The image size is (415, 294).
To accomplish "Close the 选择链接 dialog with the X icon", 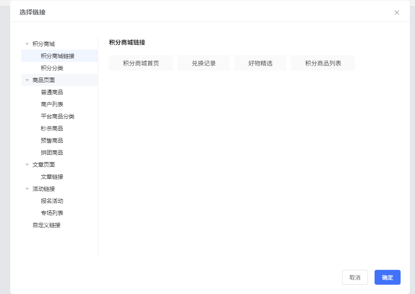I will pyautogui.click(x=396, y=13).
